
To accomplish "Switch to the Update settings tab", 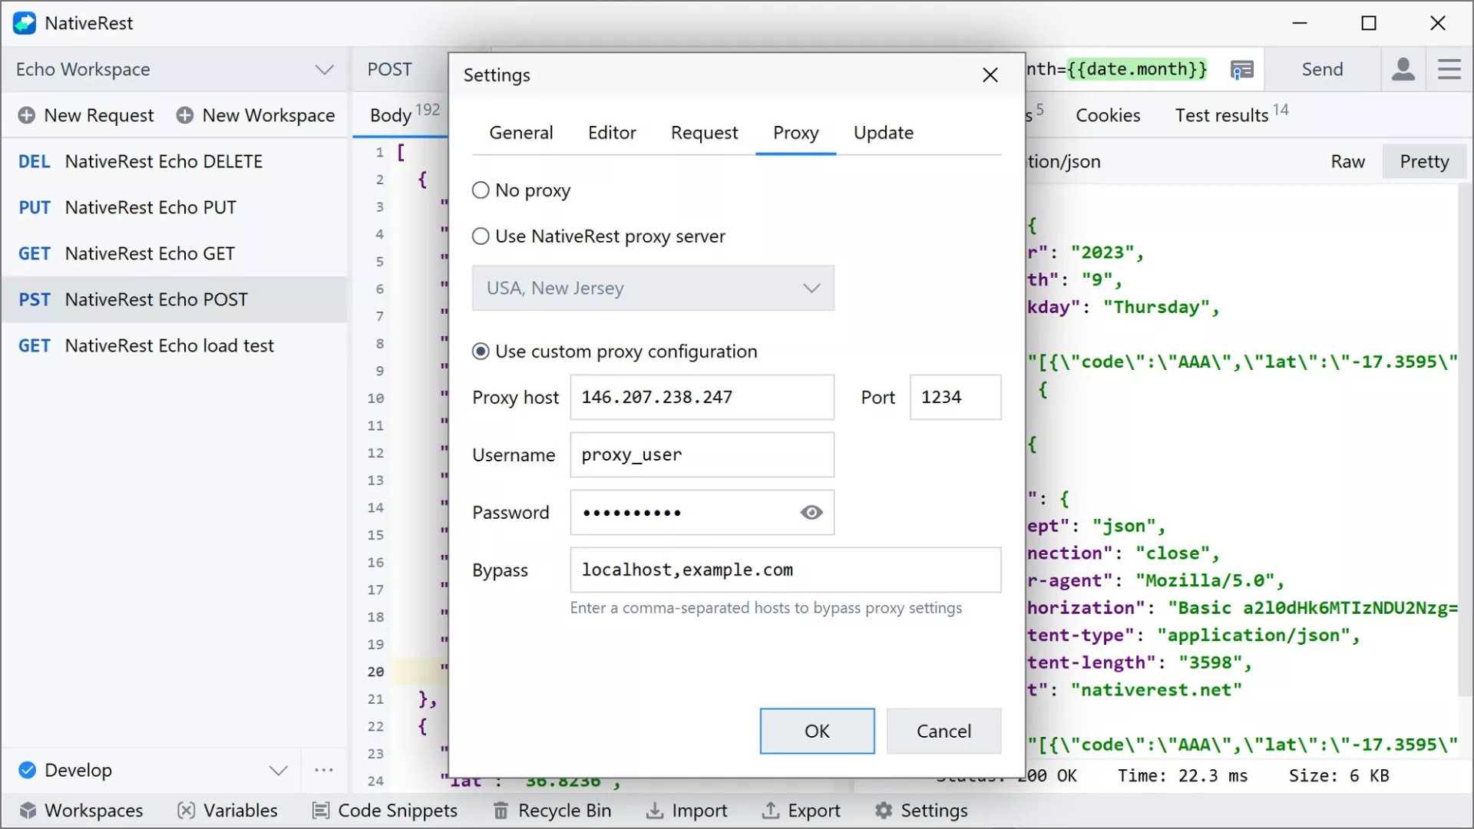I will [883, 133].
